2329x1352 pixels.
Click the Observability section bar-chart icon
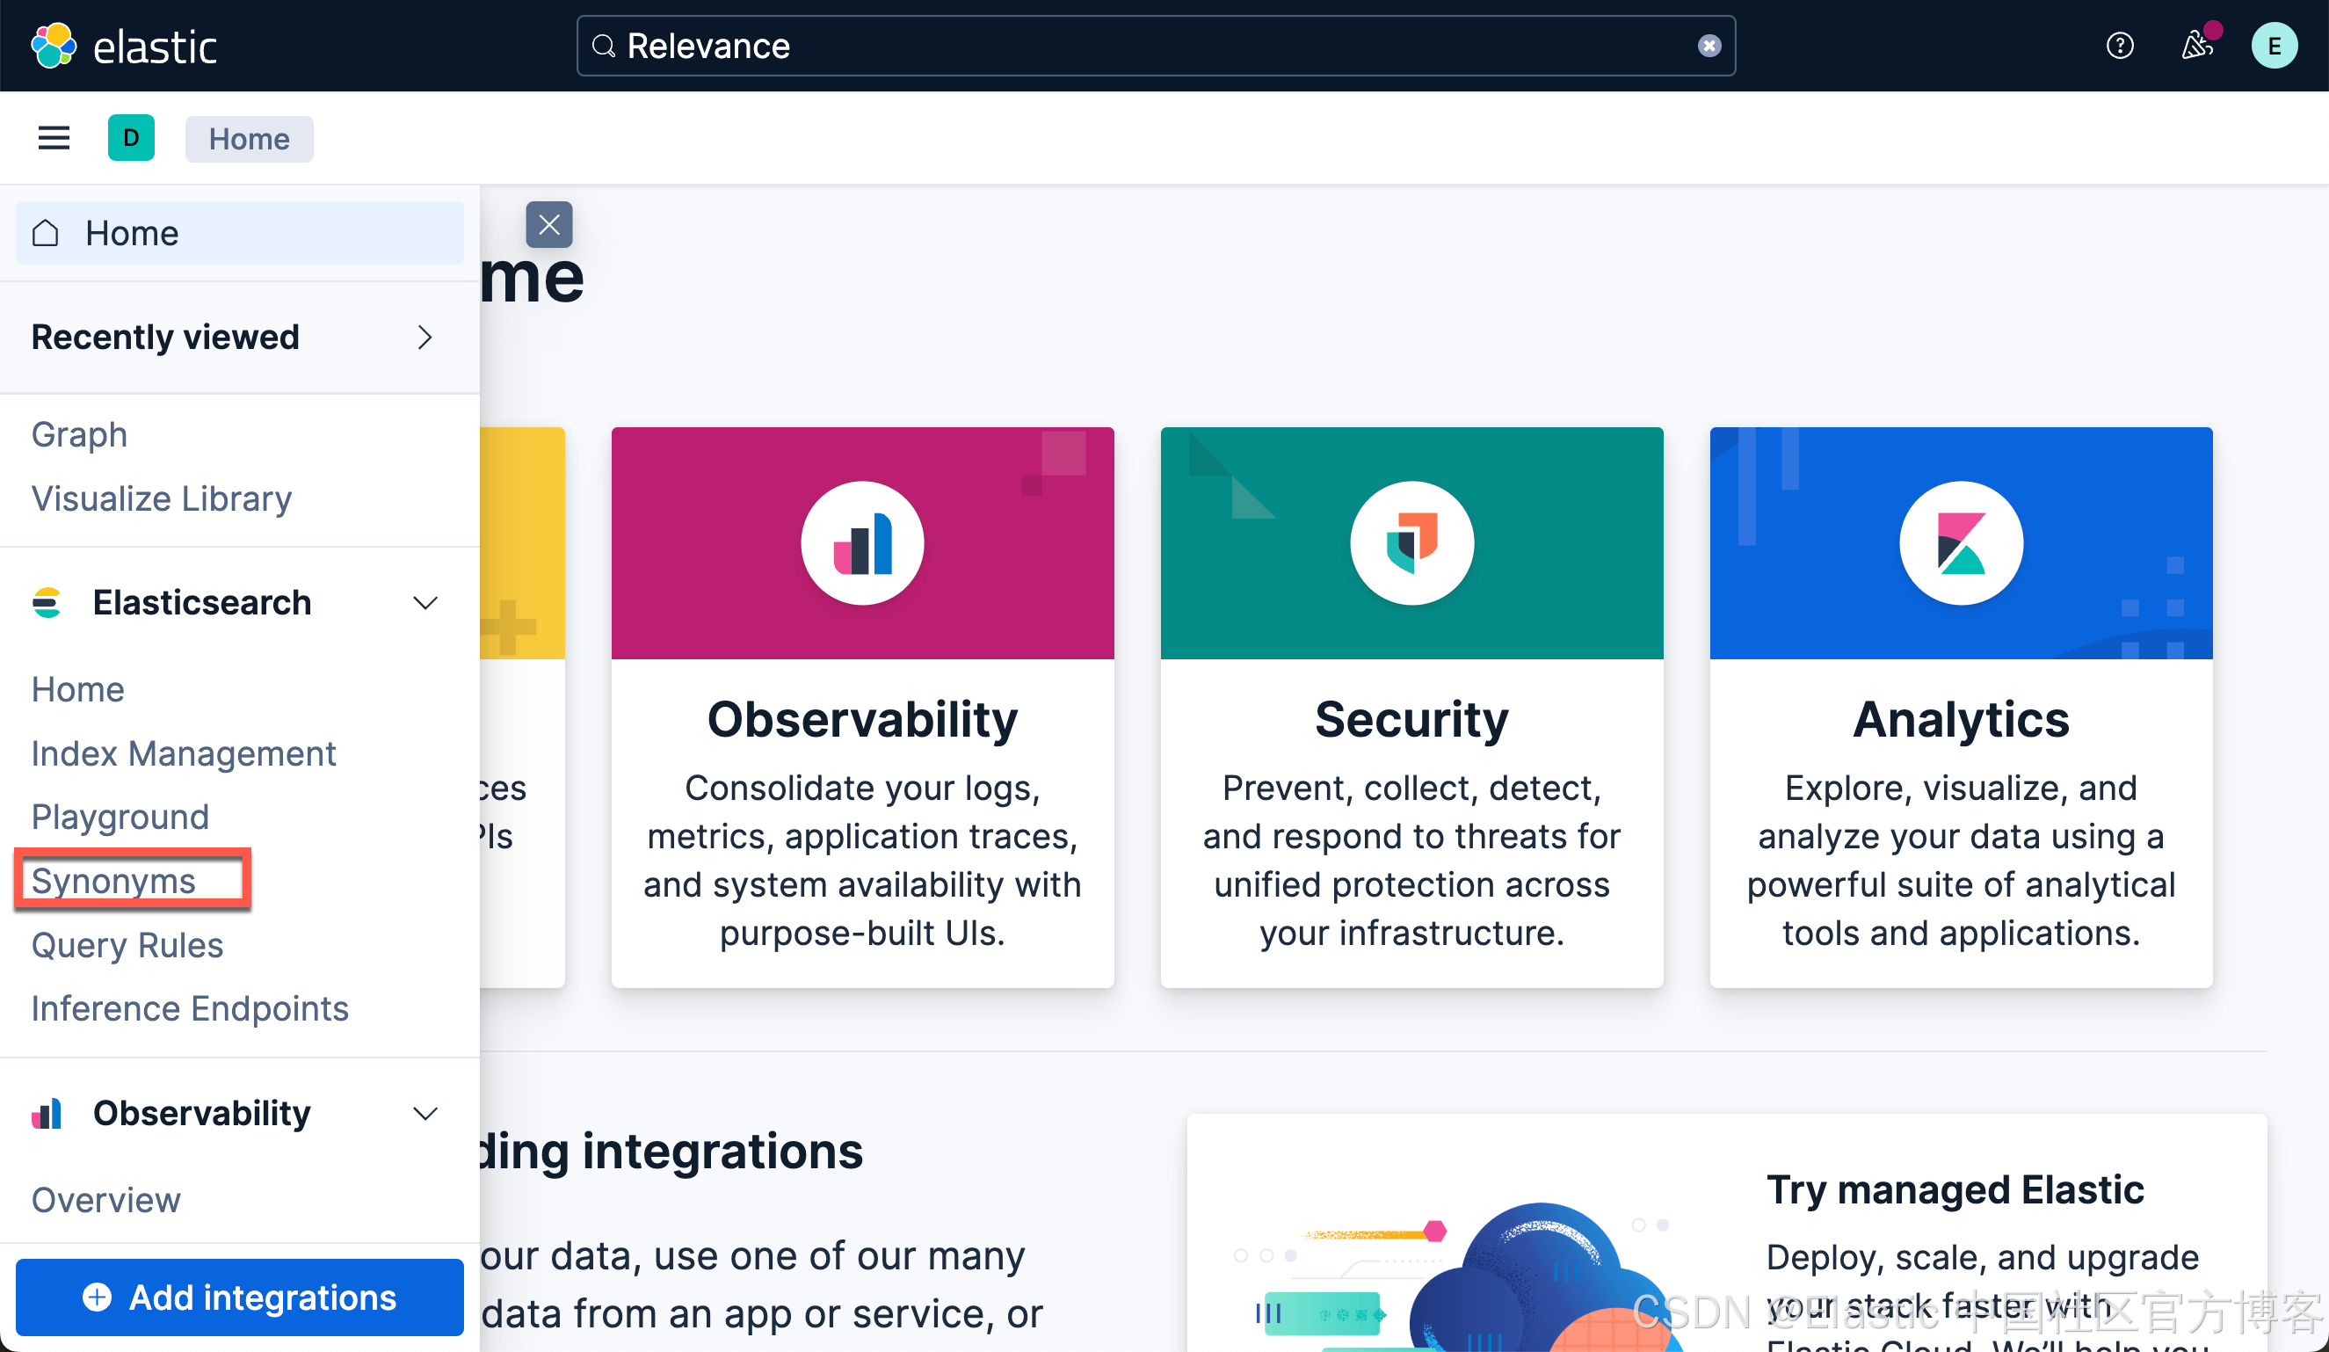point(47,1113)
